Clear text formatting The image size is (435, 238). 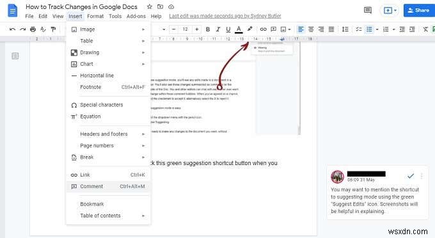(x=425, y=29)
